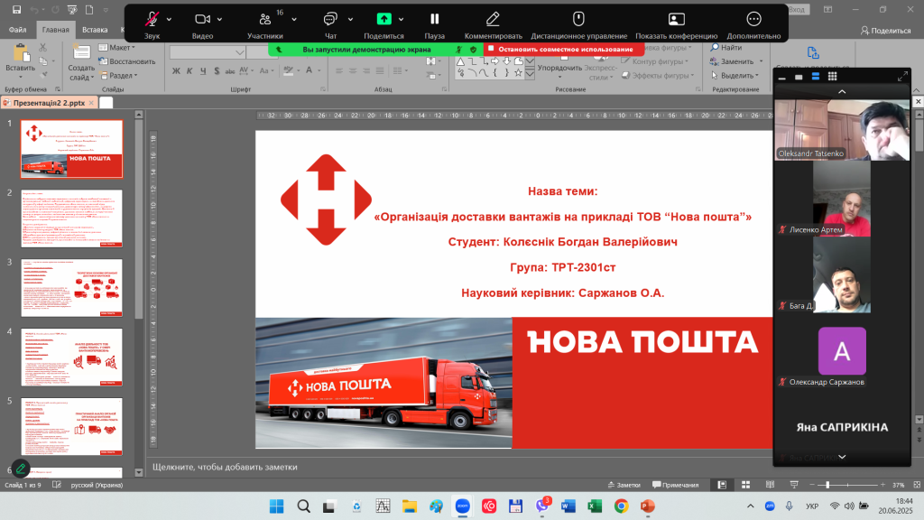This screenshot has height=520, width=924.
Task: Expand Zoom video panel to full screen
Action: click(x=902, y=77)
